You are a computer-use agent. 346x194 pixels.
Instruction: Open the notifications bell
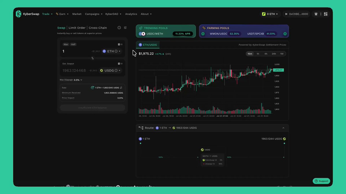(x=316, y=14)
